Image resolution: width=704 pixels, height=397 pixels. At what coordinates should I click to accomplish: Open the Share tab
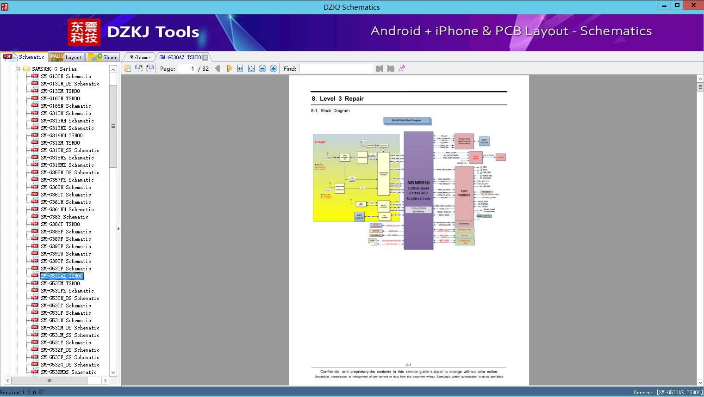point(103,57)
